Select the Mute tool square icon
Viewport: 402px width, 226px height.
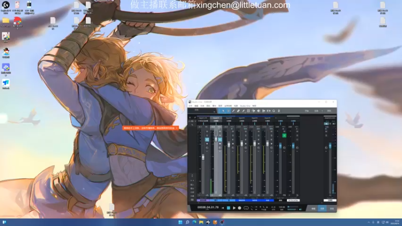point(248,110)
